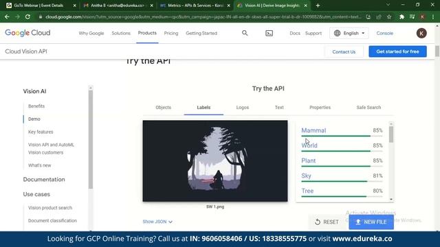The width and height of the screenshot is (440, 247).
Task: Go to the Pricing page
Action: coord(171,33)
